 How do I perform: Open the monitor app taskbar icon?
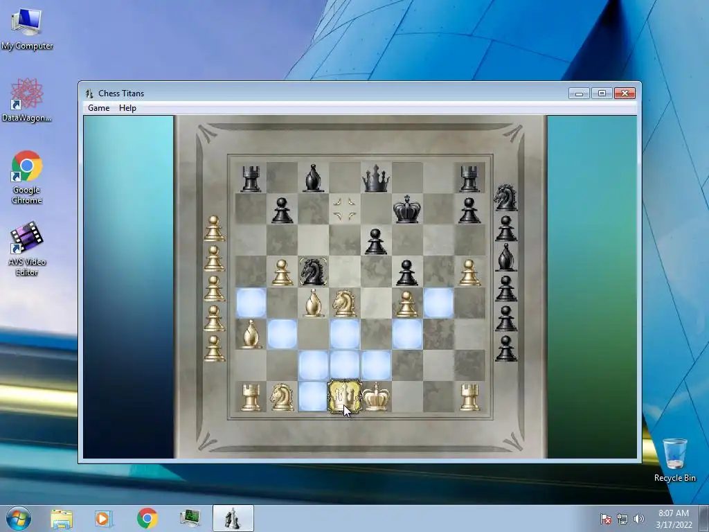click(190, 518)
